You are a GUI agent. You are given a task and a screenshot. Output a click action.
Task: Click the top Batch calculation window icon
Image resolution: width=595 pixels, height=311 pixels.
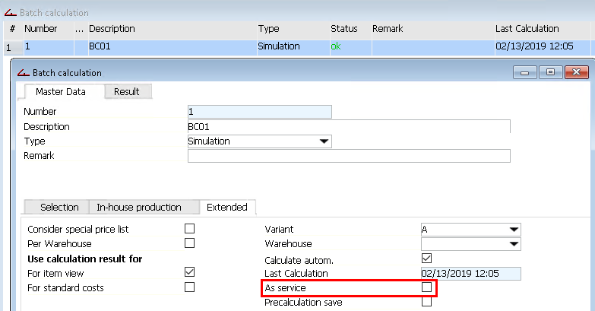[x=10, y=12]
